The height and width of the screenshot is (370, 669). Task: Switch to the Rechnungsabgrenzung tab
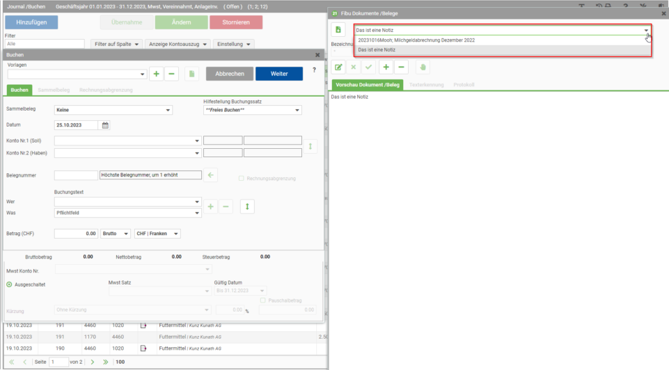click(x=106, y=90)
